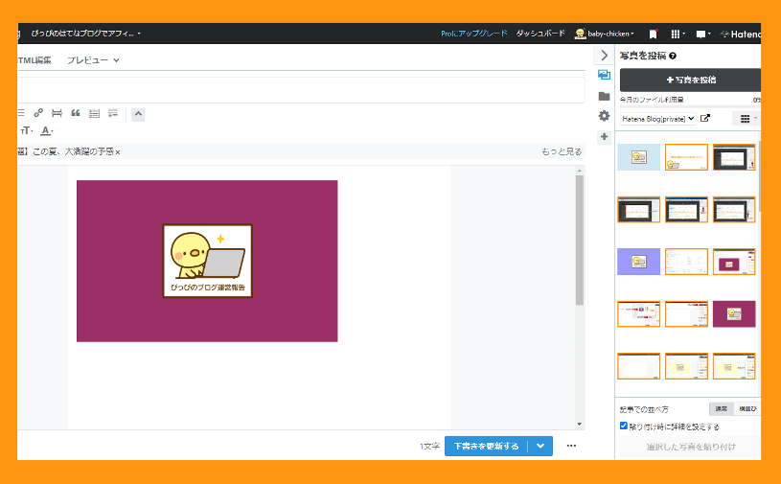Click the plus icon in the sidebar
The width and height of the screenshot is (781, 484).
pyautogui.click(x=604, y=136)
